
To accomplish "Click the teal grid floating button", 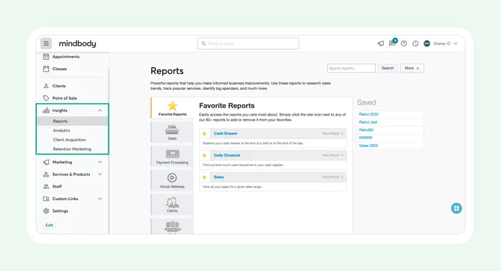I will (456, 208).
